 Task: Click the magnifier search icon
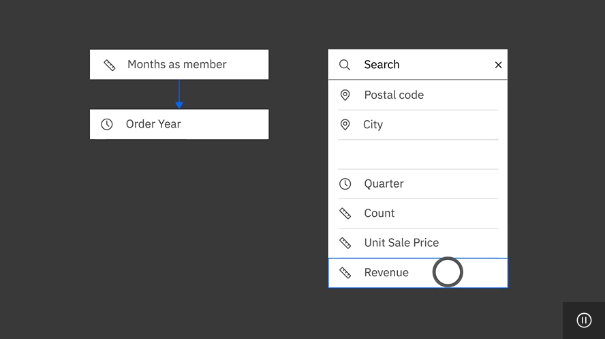click(x=345, y=65)
